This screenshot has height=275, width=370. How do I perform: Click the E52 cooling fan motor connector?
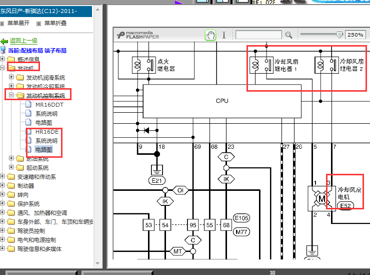[x=345, y=205]
